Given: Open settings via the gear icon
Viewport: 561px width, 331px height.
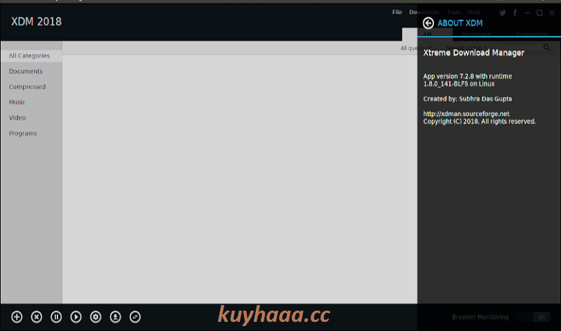Looking at the screenshot, I should click(95, 317).
